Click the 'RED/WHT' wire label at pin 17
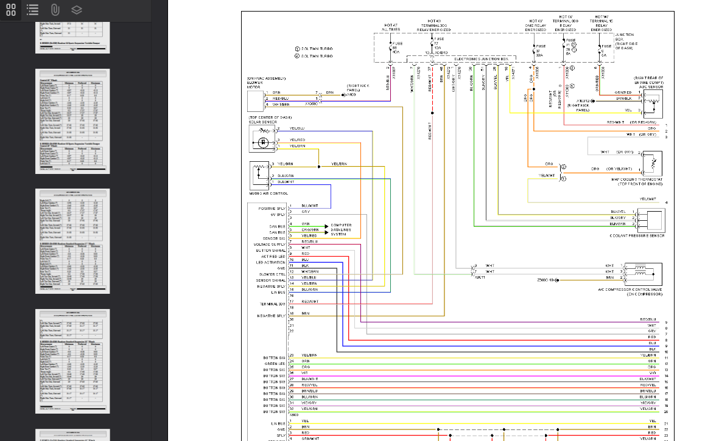 click(x=310, y=301)
